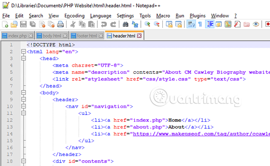Save the current file via toolbar icon

pos(23,24)
